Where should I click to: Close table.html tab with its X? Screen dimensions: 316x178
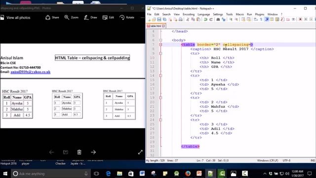click(x=163, y=26)
